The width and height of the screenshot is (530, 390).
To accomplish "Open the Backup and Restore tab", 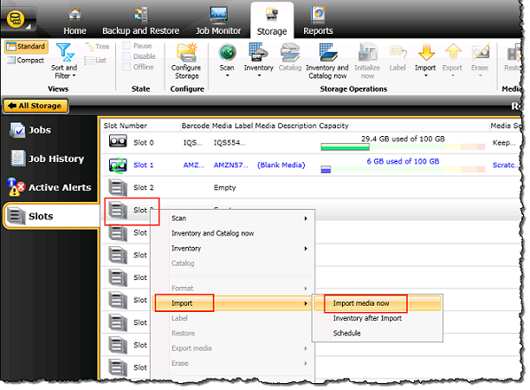I will [139, 21].
